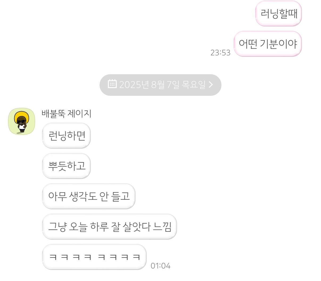Select the 어떤 기분이야 message bubble
The image size is (321, 281).
point(268,44)
